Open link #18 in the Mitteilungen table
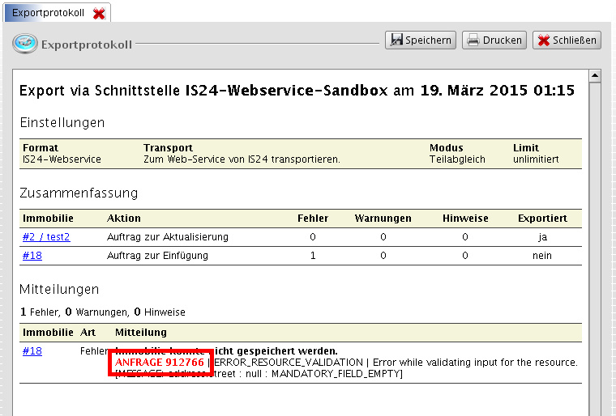Viewport: 616px width, 416px height. (32, 351)
